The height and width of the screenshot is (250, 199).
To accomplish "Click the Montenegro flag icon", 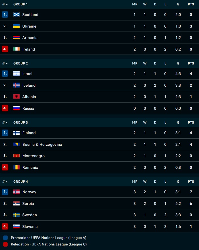I will point(16,156).
